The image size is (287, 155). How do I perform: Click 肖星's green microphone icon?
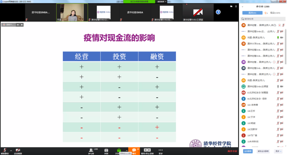278,37
